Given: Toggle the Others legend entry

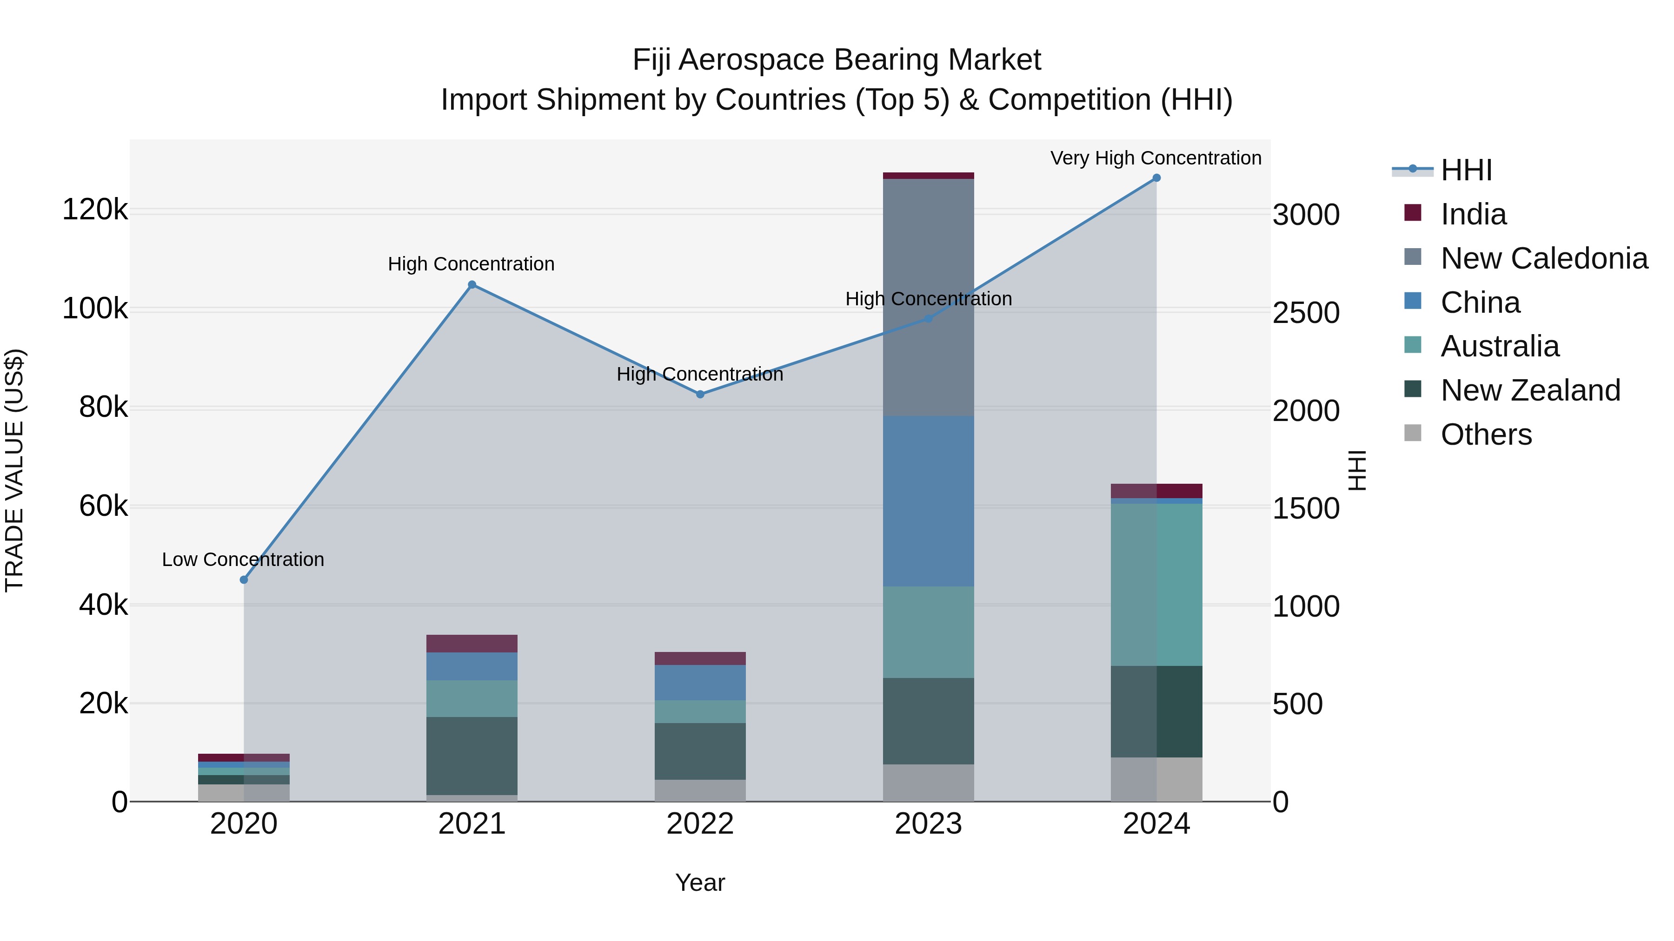Looking at the screenshot, I should [x=1468, y=434].
